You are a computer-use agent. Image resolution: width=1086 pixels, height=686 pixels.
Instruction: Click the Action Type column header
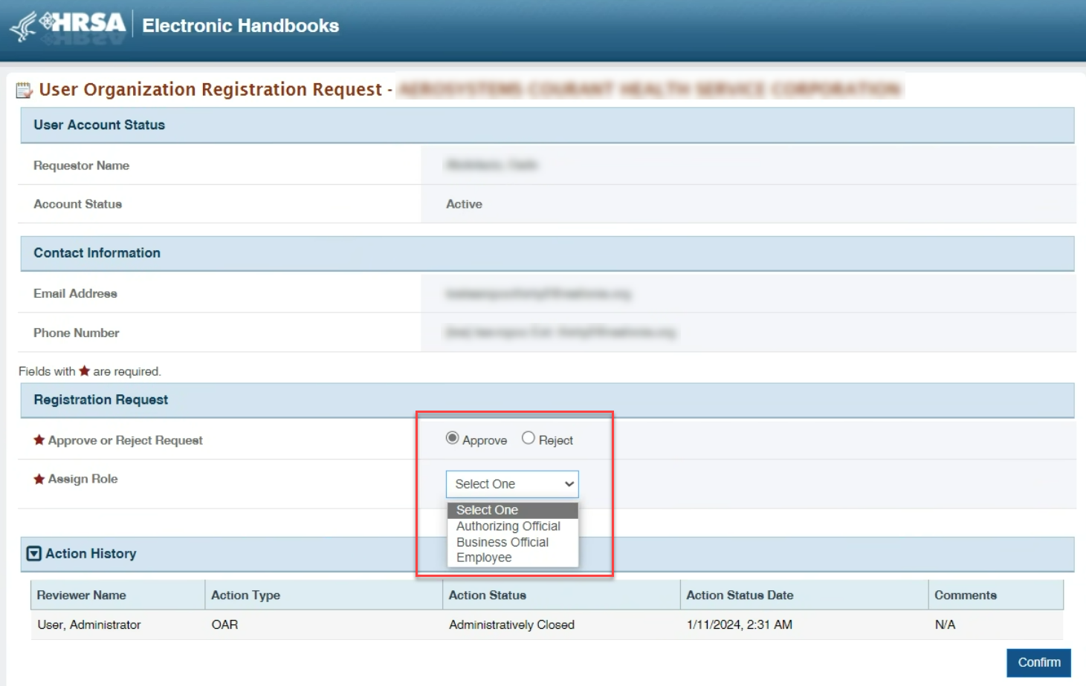tap(323, 595)
